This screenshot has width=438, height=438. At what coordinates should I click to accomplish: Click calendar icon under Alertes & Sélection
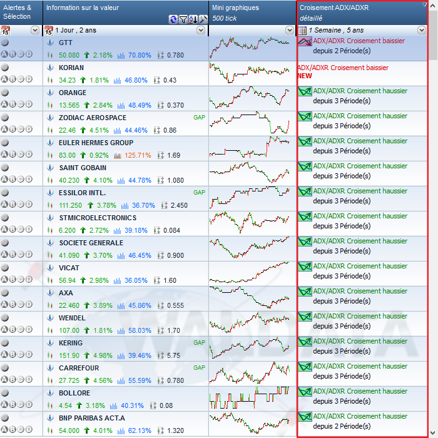[x=5, y=30]
